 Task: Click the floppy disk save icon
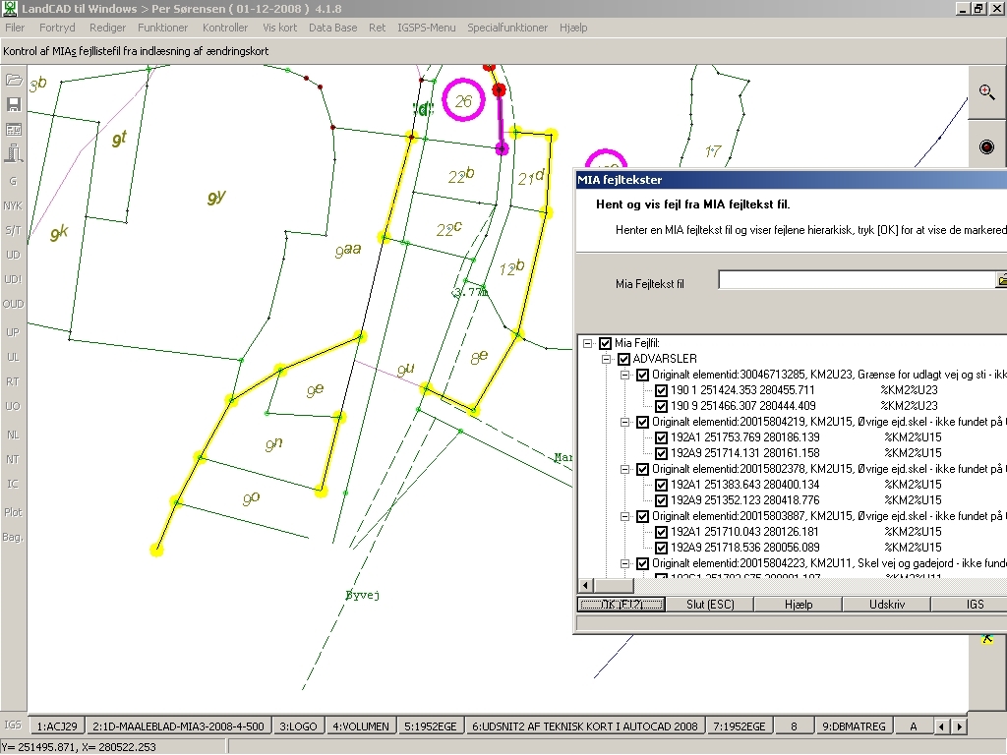pyautogui.click(x=14, y=104)
